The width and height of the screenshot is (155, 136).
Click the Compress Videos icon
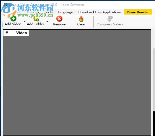110,19
